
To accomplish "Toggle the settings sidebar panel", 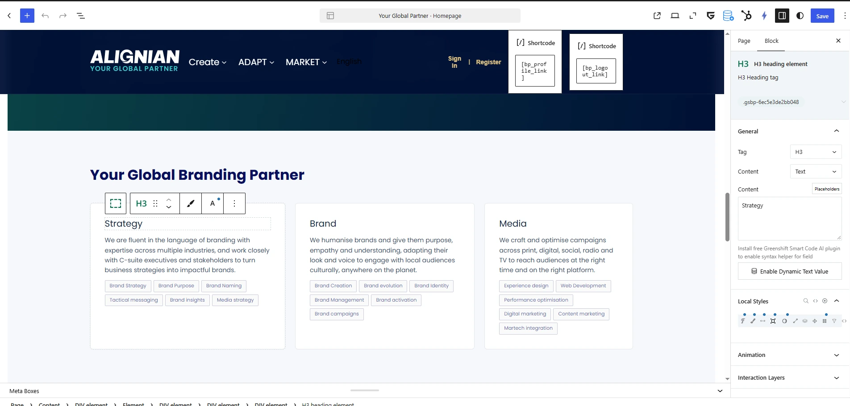I will (782, 16).
